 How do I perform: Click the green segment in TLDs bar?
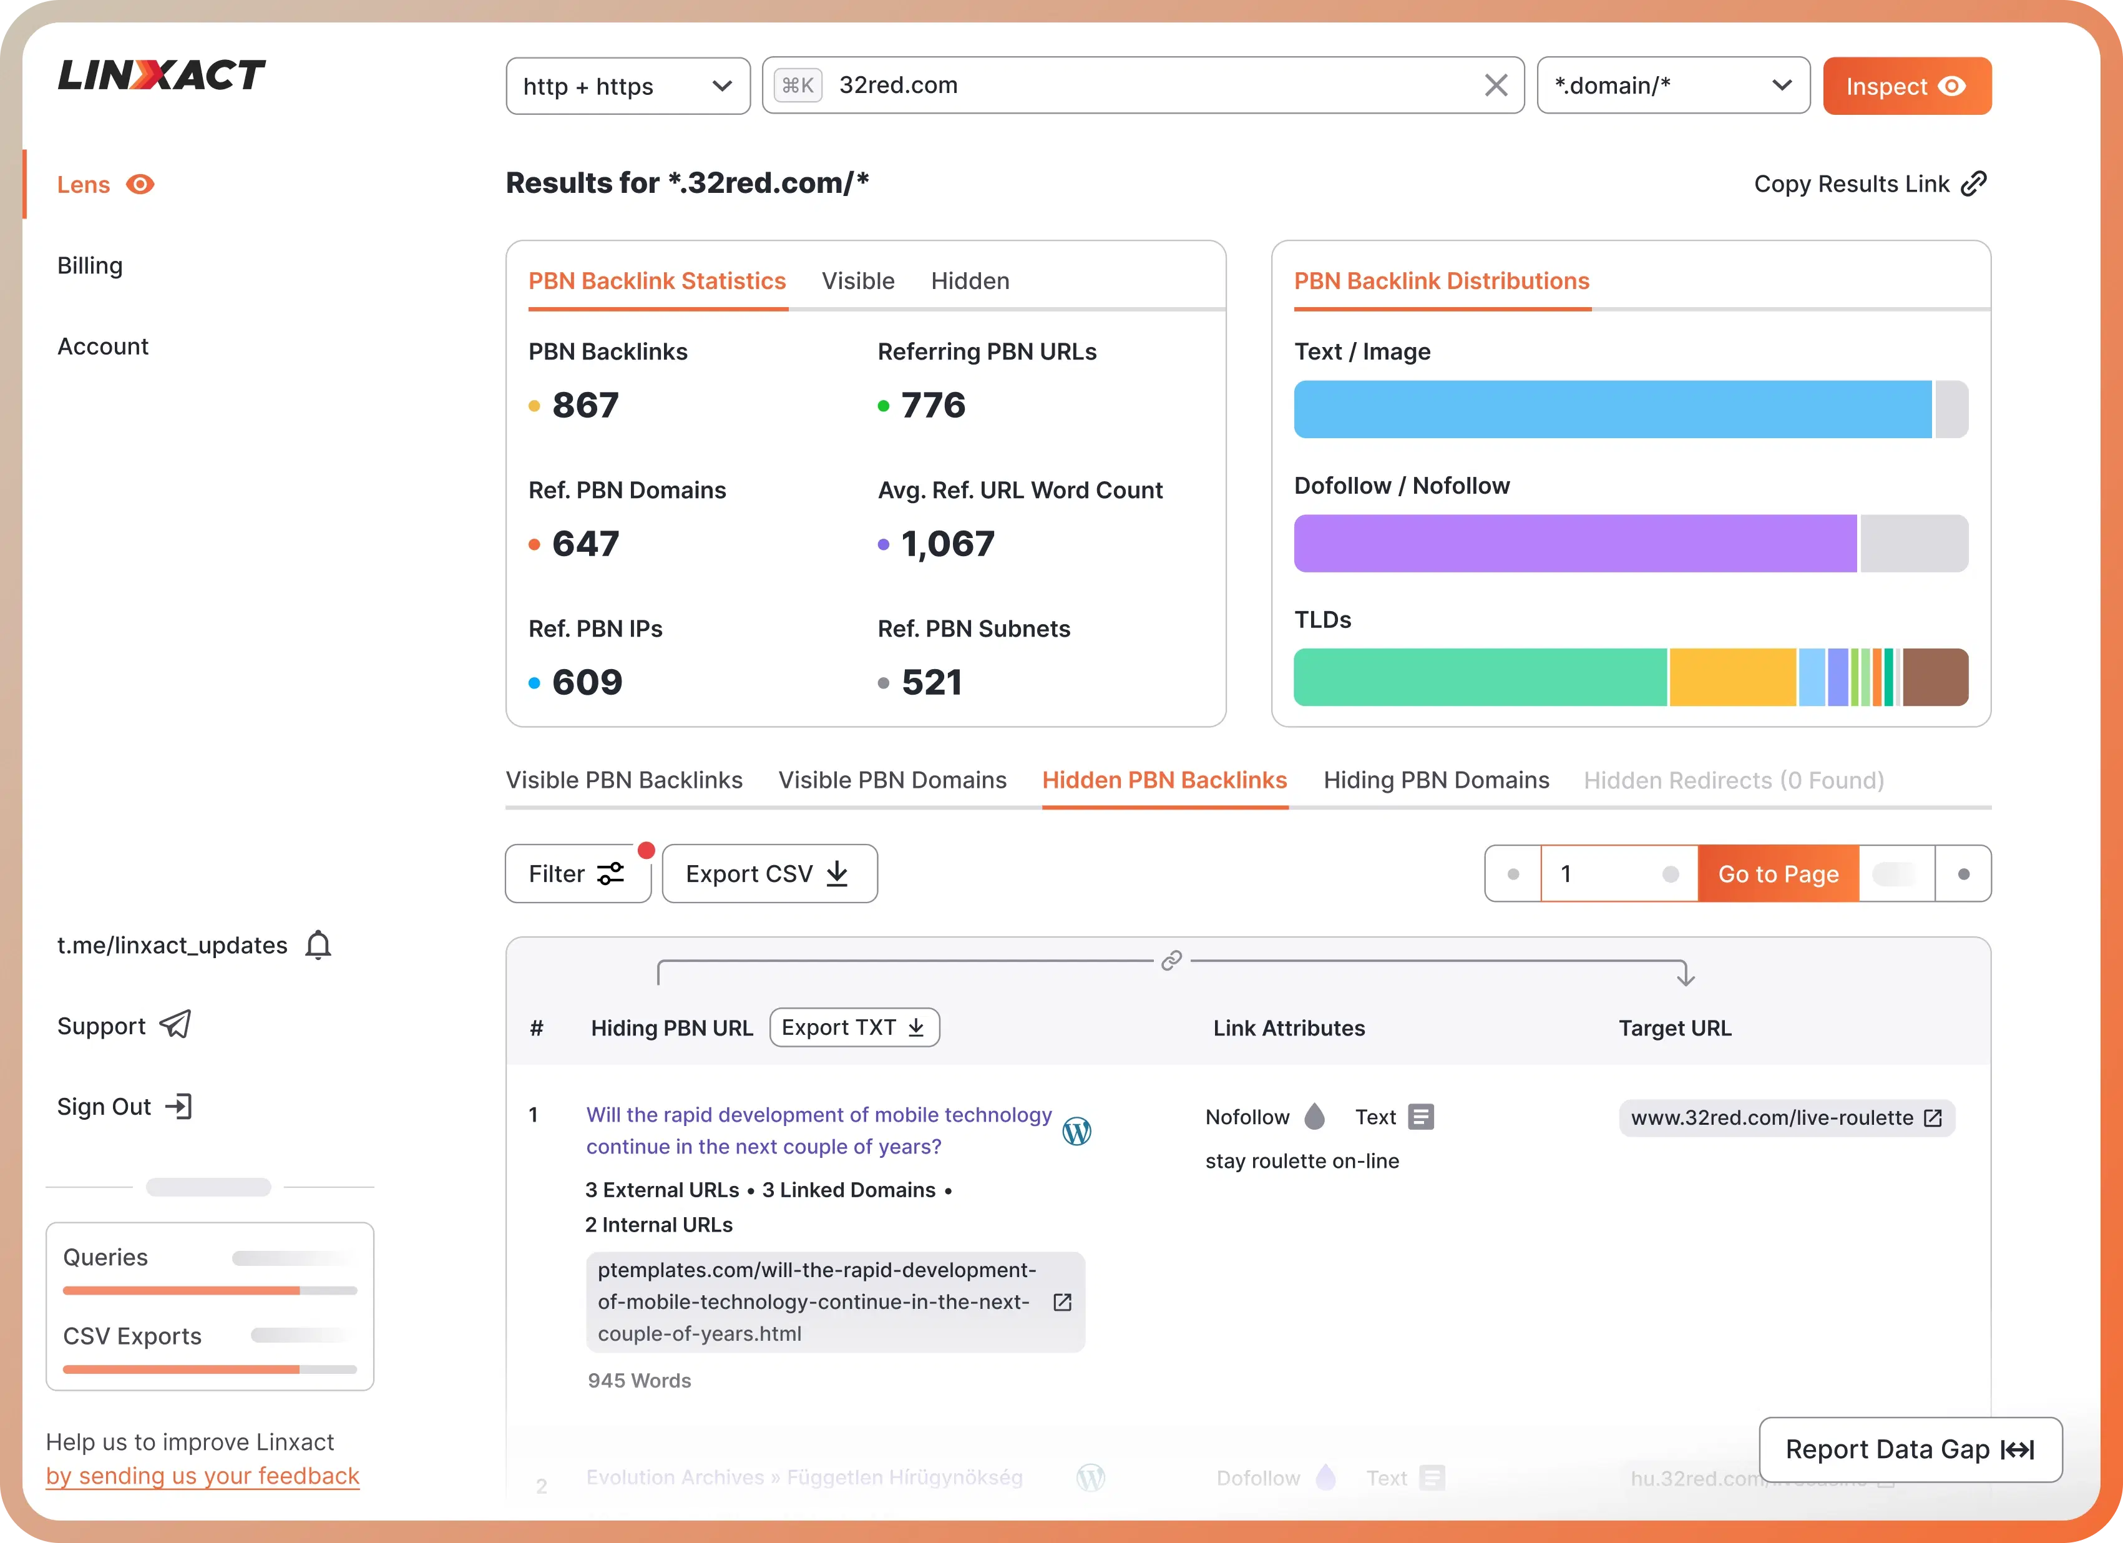(x=1479, y=677)
